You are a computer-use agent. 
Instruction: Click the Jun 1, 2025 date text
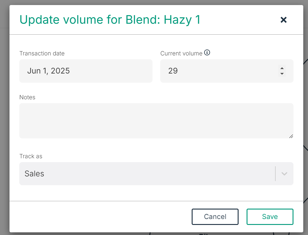[49, 71]
